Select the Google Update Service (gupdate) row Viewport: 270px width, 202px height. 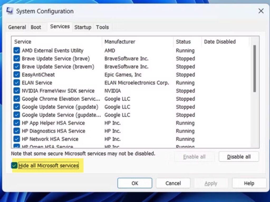pyautogui.click(x=60, y=107)
